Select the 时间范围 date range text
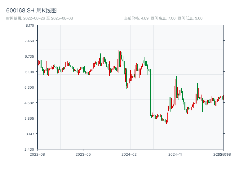 pyautogui.click(x=39, y=18)
